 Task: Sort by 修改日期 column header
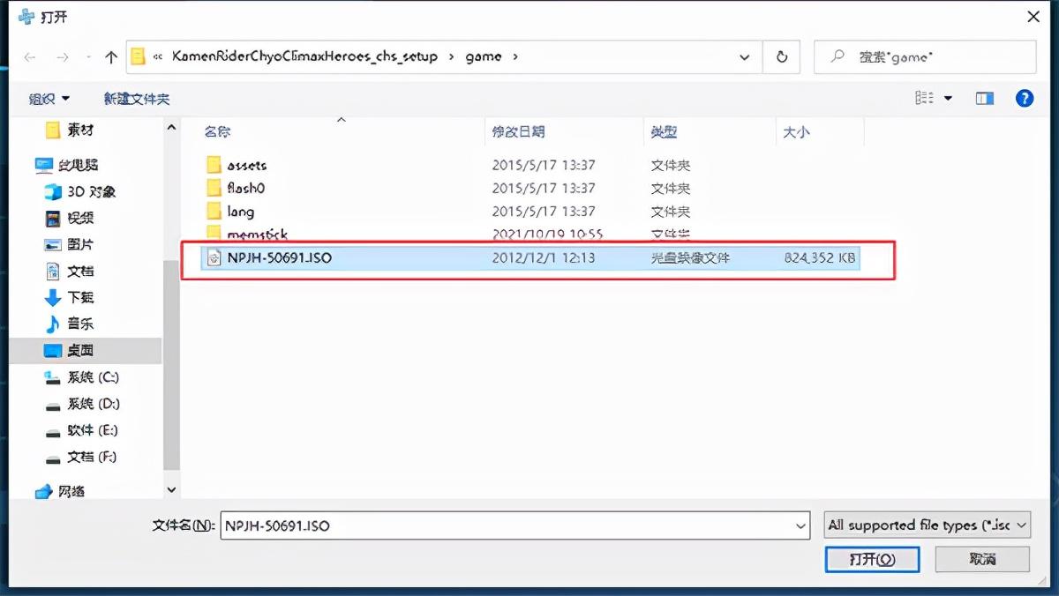click(x=518, y=131)
